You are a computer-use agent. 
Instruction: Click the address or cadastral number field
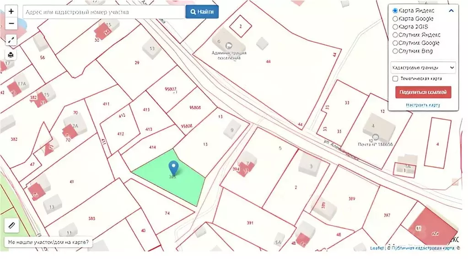pos(103,12)
